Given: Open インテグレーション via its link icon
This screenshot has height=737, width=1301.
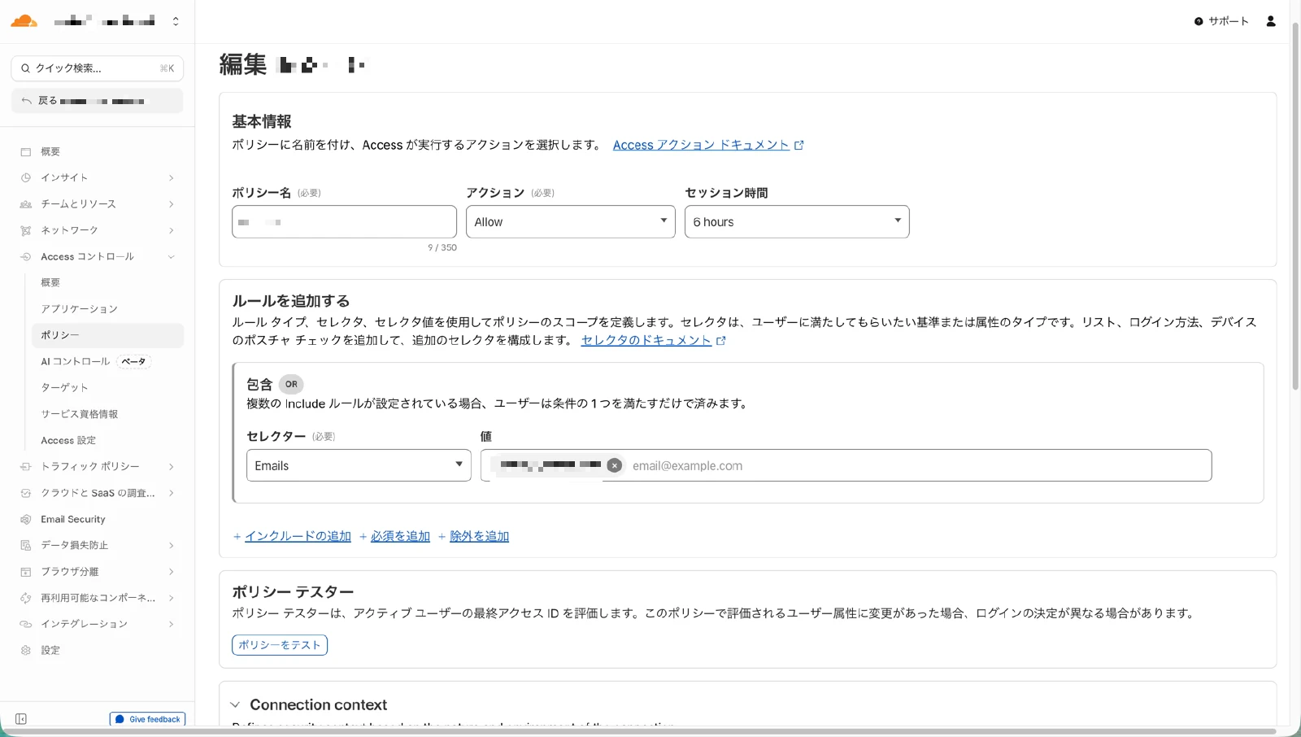Looking at the screenshot, I should click(24, 624).
